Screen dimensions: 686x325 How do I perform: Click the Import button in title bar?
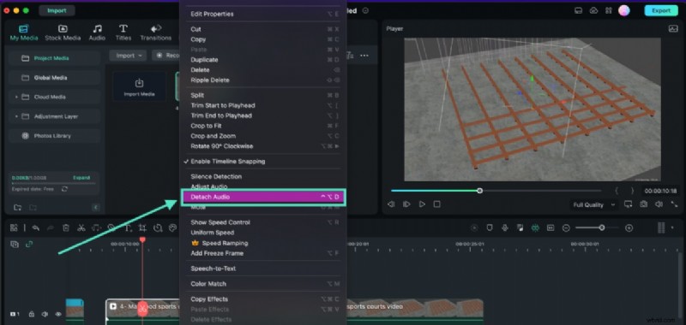click(x=57, y=10)
